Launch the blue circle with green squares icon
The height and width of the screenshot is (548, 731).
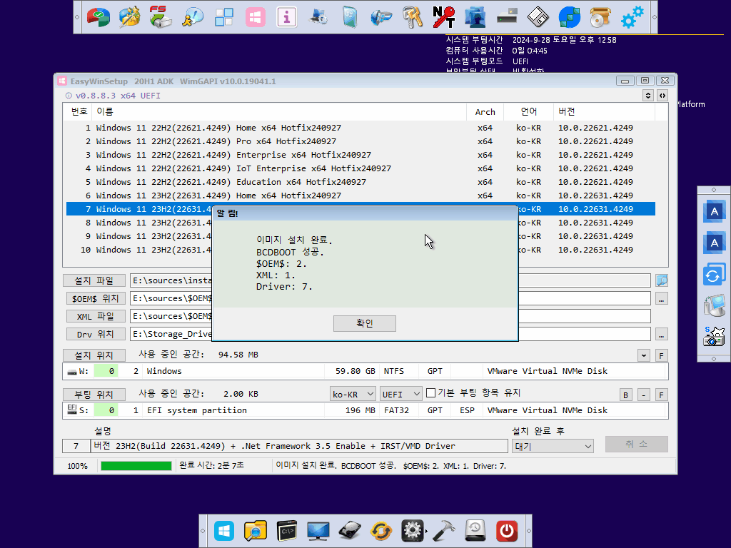click(x=569, y=17)
